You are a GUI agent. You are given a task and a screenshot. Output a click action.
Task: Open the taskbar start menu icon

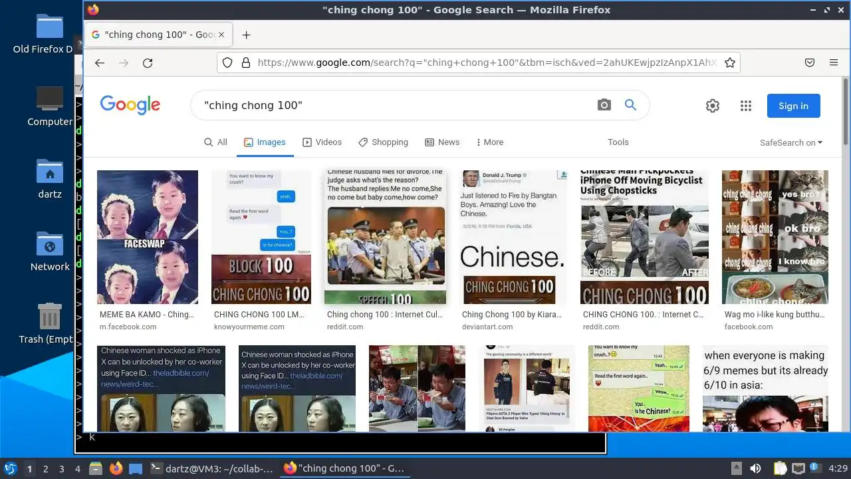click(10, 469)
